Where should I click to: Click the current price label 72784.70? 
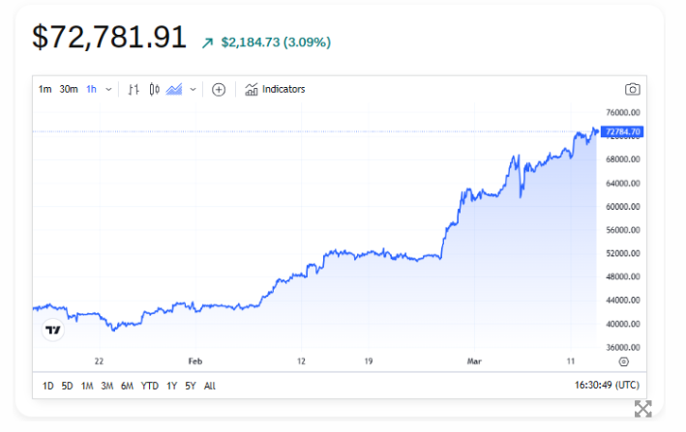pyautogui.click(x=621, y=131)
